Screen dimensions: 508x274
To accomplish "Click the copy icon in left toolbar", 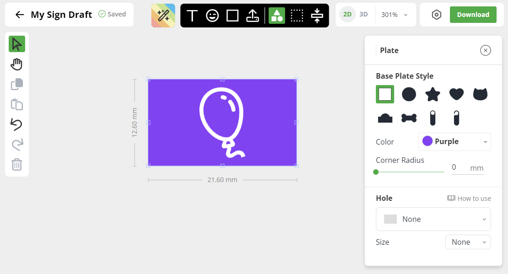I will [17, 84].
